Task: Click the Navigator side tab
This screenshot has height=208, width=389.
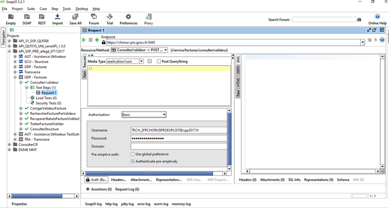Action: pyautogui.click(x=3, y=37)
